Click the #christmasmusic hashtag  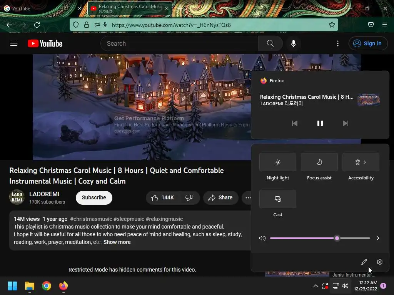point(91,219)
